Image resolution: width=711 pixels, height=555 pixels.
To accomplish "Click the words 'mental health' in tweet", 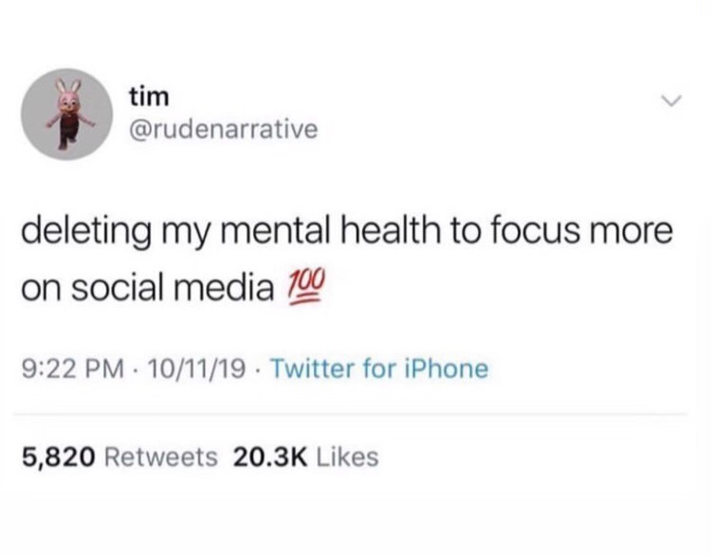I will coord(331,230).
